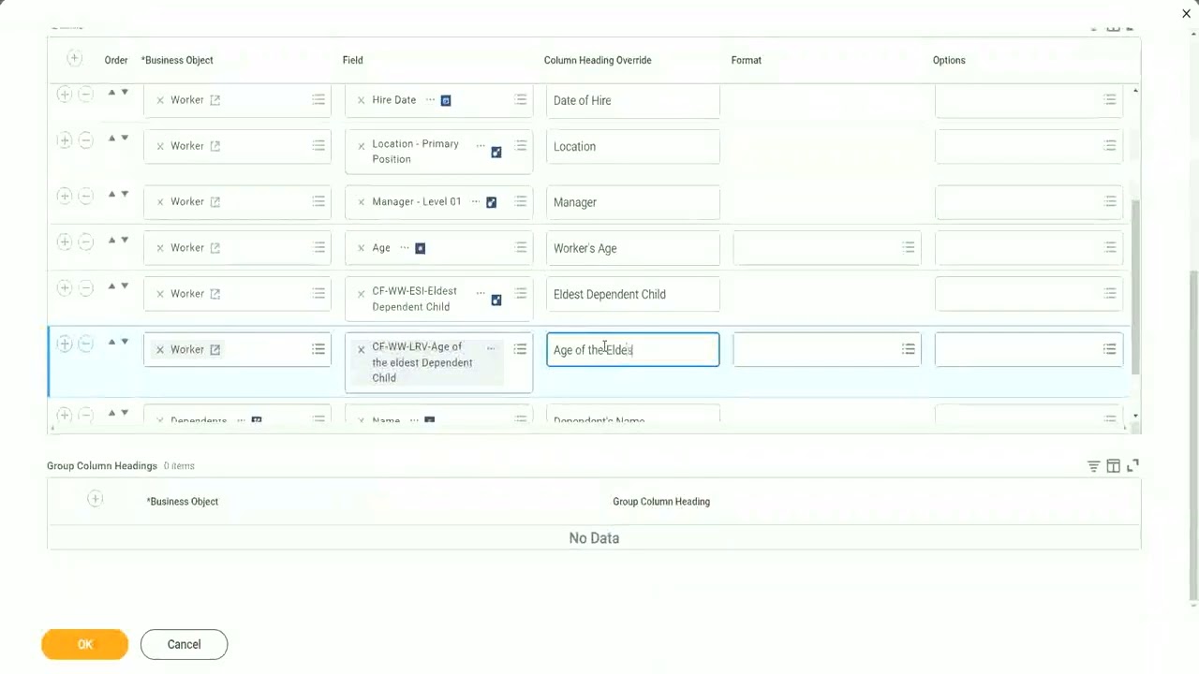Add row at Manager - Level 01 row
Image resolution: width=1199 pixels, height=674 pixels.
tap(64, 197)
